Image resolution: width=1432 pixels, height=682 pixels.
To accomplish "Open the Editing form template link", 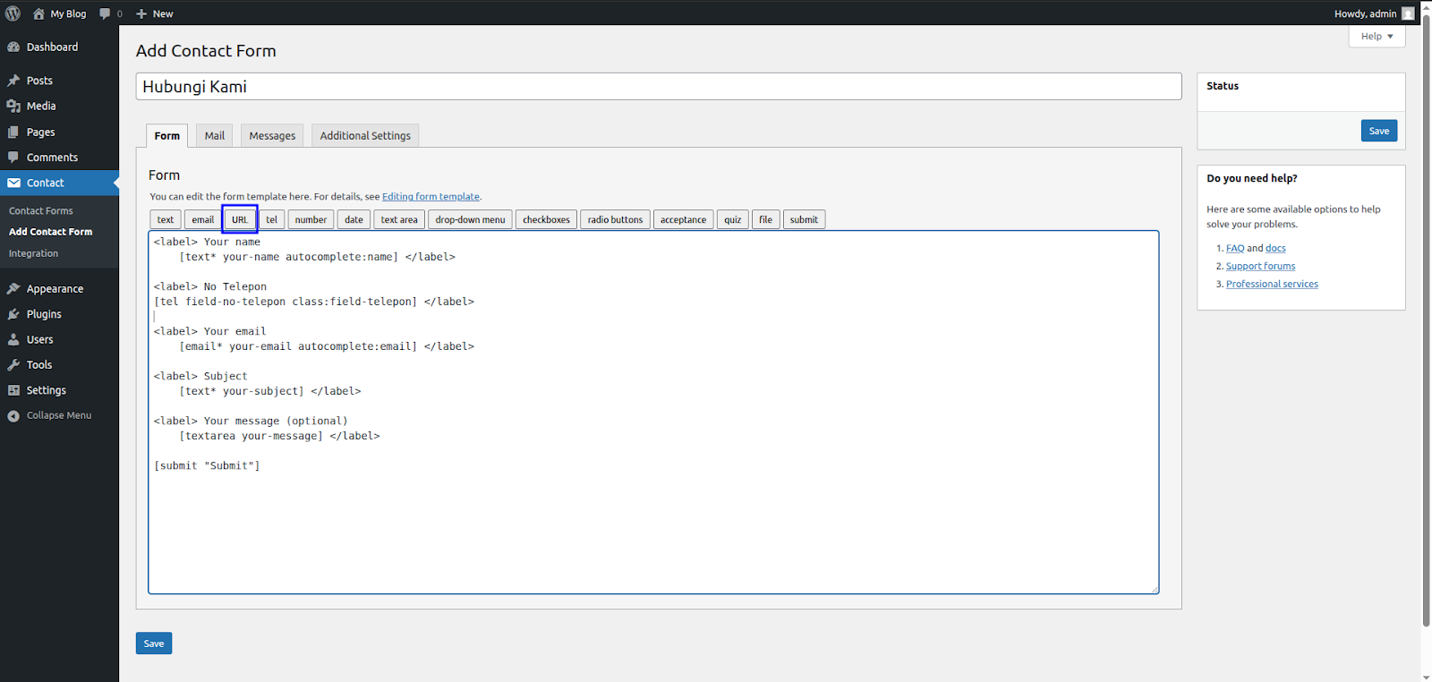I will click(x=430, y=197).
